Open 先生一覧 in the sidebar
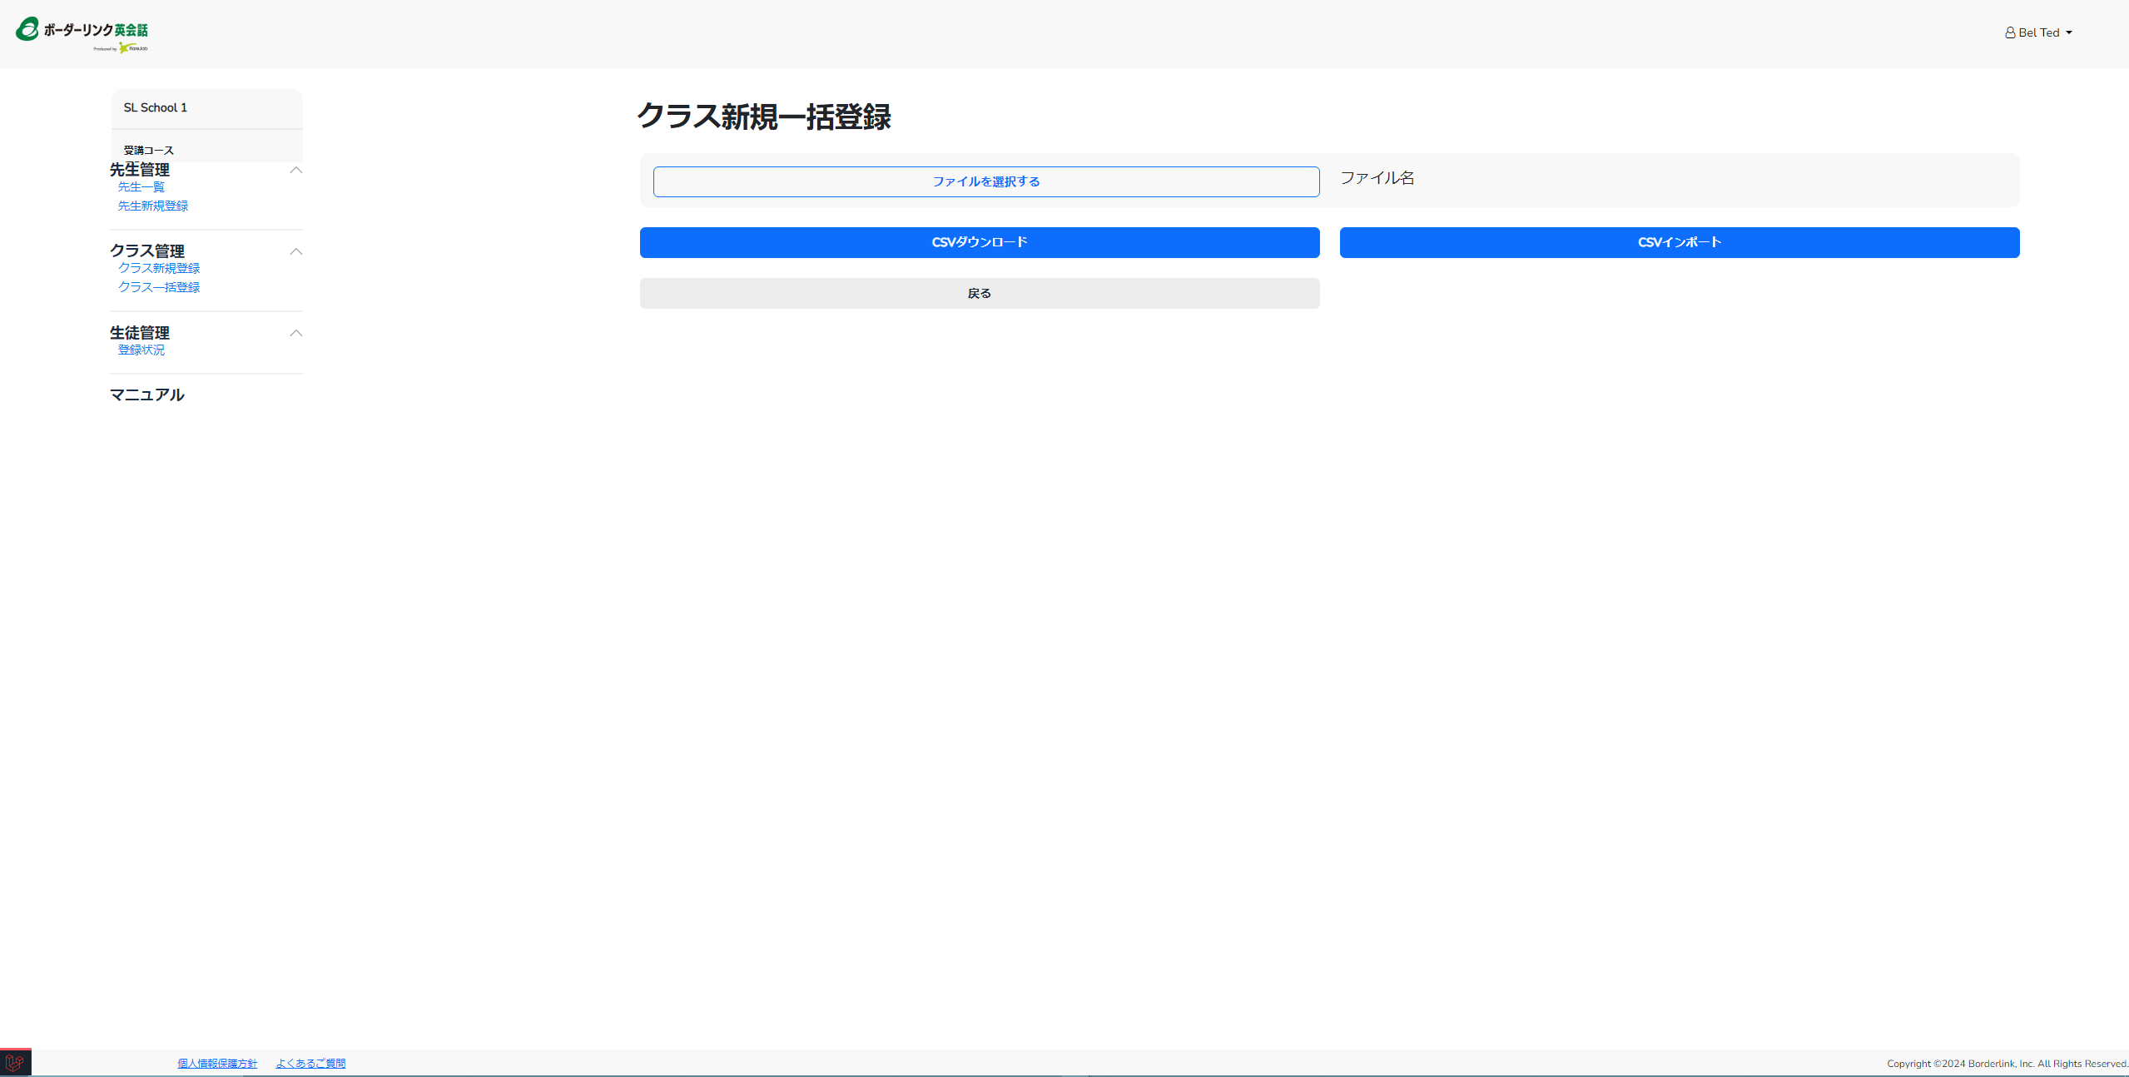This screenshot has height=1077, width=2129. tap(141, 187)
